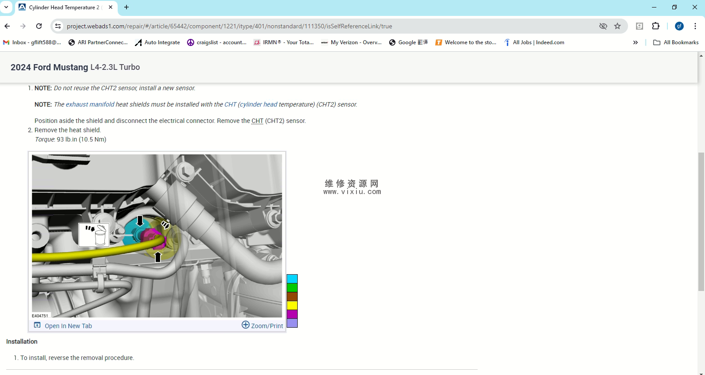Select the cyan color swatch
The width and height of the screenshot is (705, 375).
[x=292, y=279]
